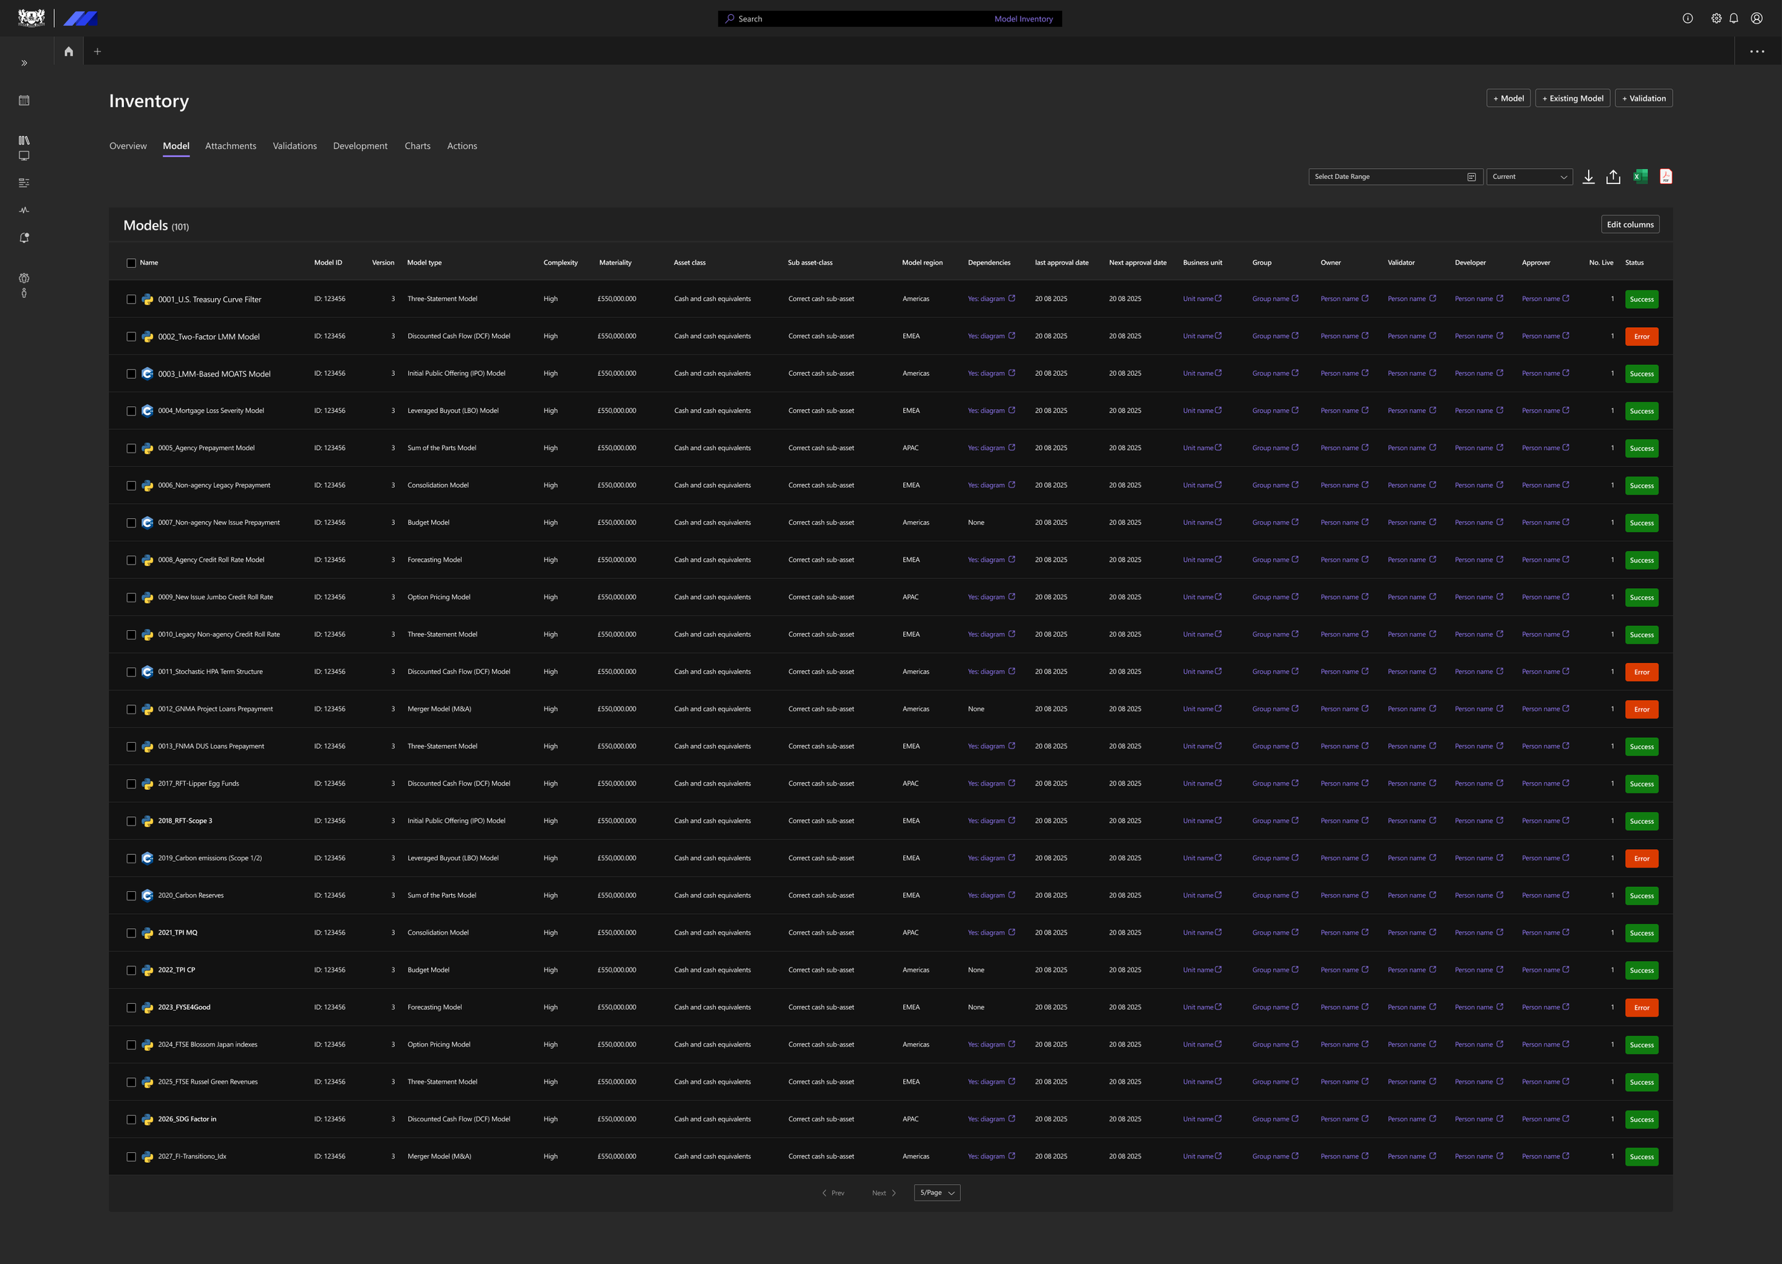Click the 2023_FYSE4Good model name

coord(184,1007)
